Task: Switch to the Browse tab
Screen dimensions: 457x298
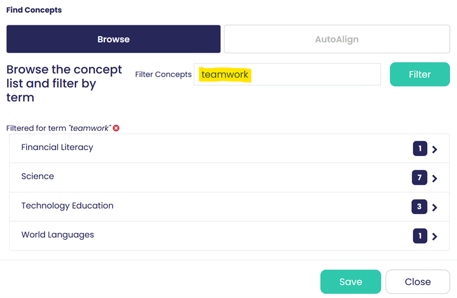Action: pyautogui.click(x=114, y=39)
